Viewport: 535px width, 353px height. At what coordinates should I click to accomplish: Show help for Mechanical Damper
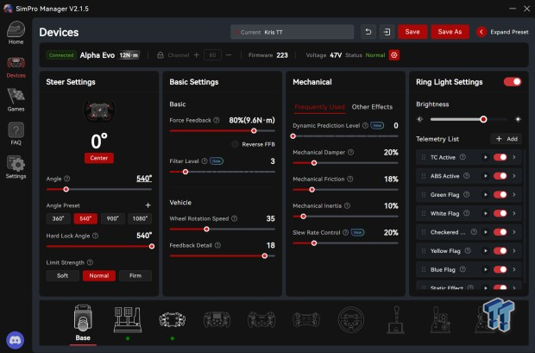[x=350, y=152]
